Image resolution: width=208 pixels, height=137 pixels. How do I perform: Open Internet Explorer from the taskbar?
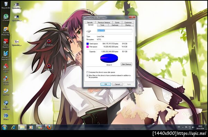click(14, 127)
